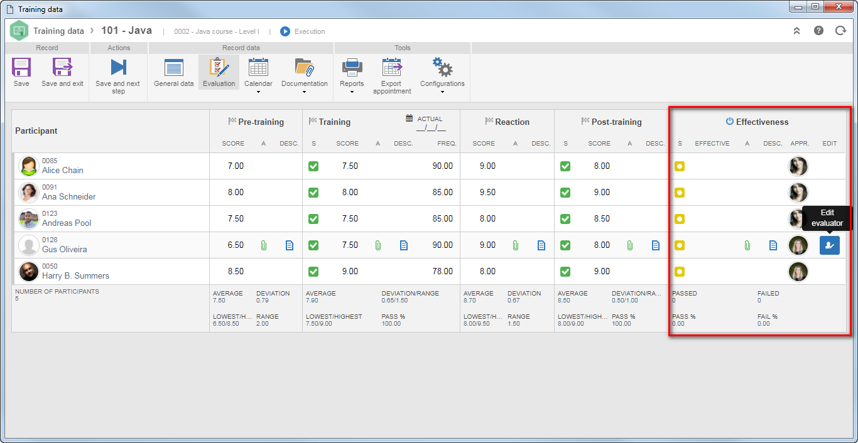Open General data section

pos(174,68)
